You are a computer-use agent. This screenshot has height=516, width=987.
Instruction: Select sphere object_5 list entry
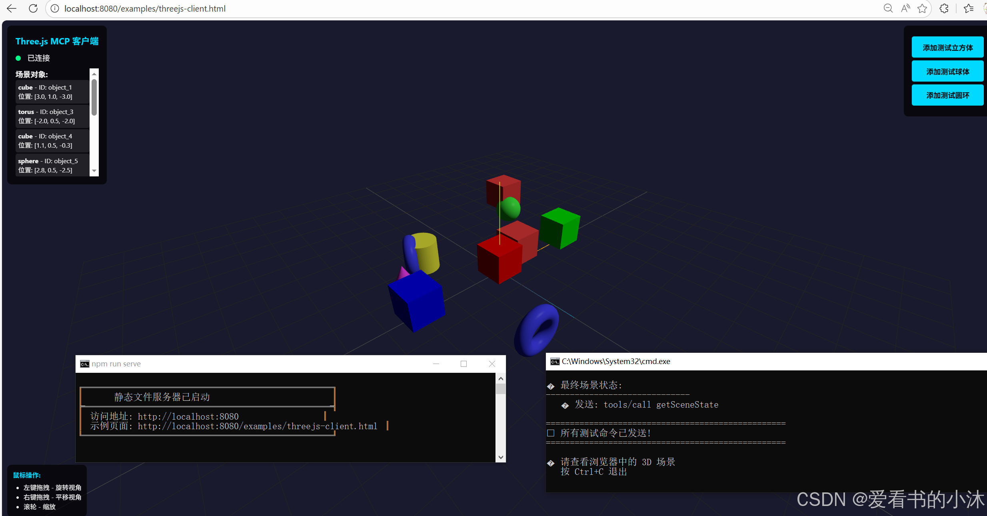[x=52, y=165]
